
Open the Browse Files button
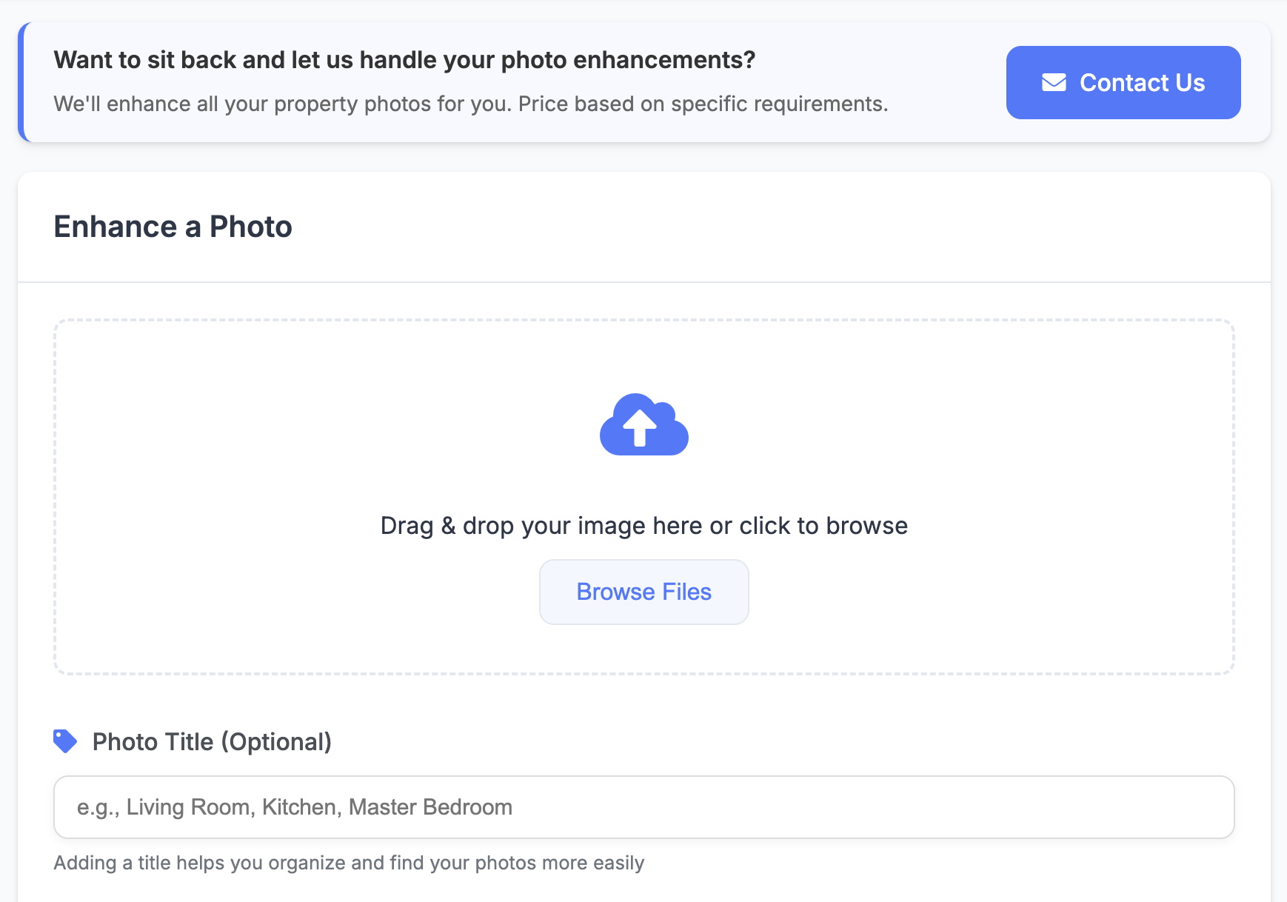coord(644,592)
